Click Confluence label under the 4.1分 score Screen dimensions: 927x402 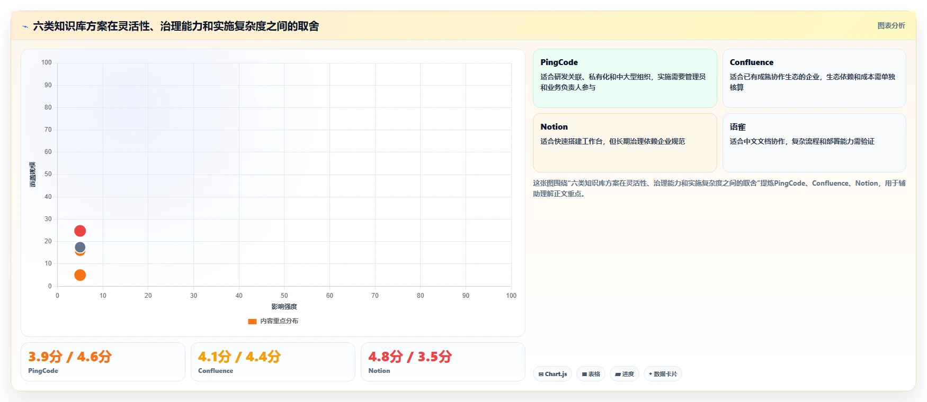pyautogui.click(x=216, y=371)
